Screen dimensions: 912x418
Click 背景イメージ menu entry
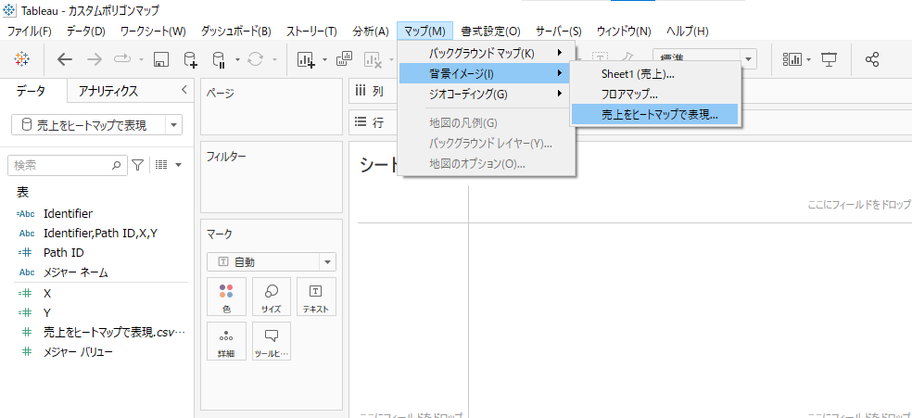click(487, 73)
